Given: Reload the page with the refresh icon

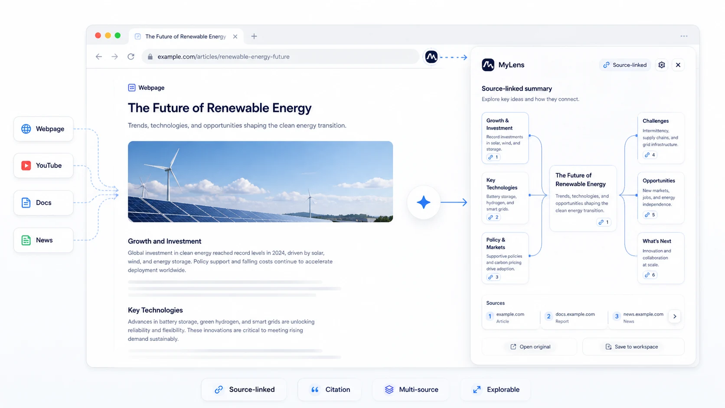Looking at the screenshot, I should (x=131, y=57).
